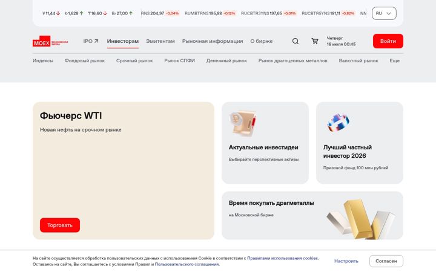Open the О бирже menu

coord(262,41)
